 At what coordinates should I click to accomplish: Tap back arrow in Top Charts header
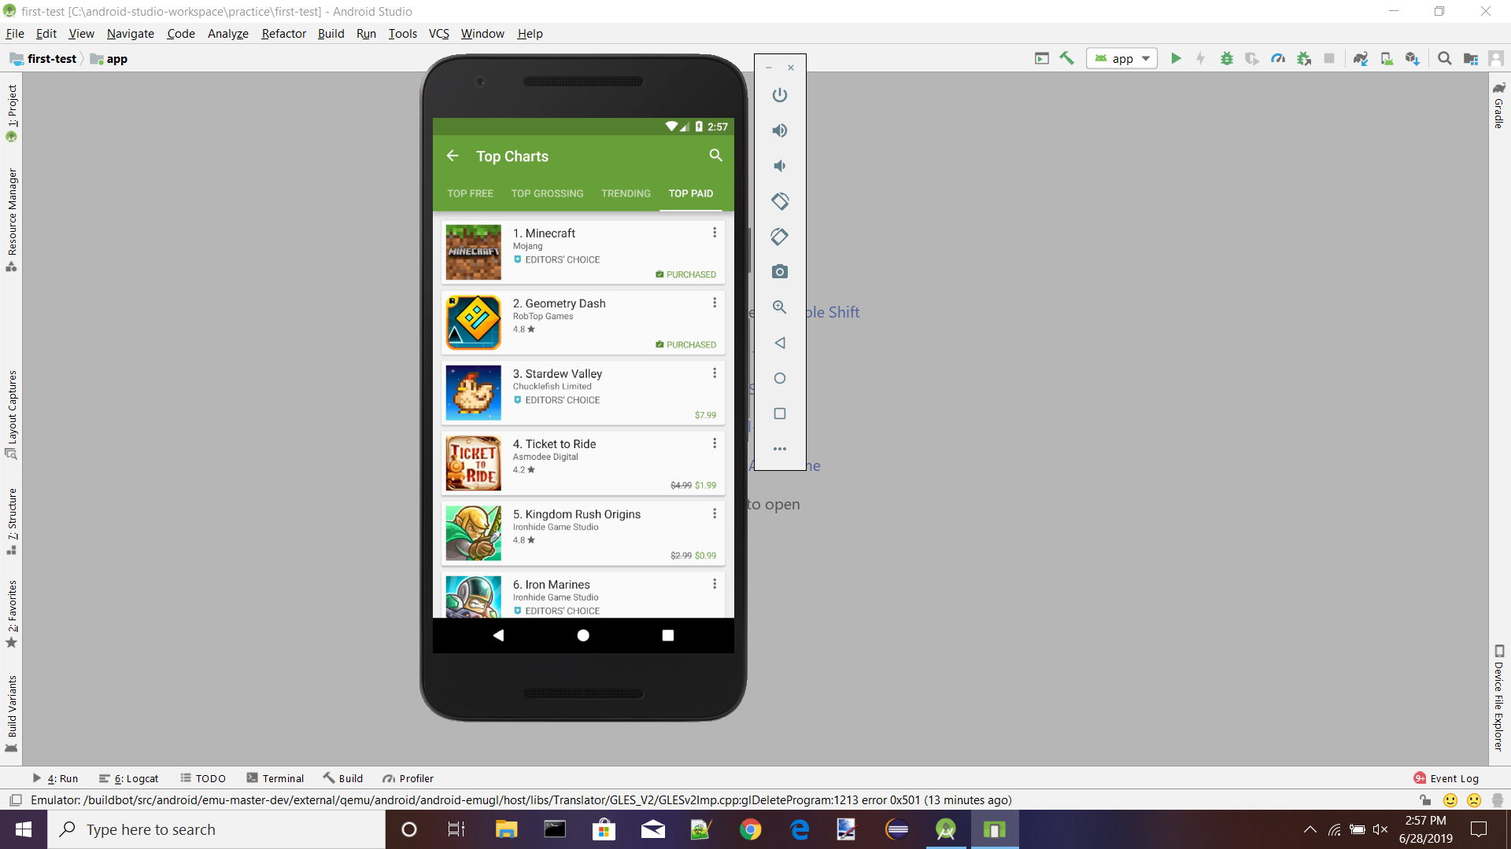click(453, 156)
